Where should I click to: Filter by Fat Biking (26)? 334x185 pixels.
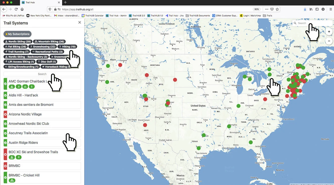[16, 47]
